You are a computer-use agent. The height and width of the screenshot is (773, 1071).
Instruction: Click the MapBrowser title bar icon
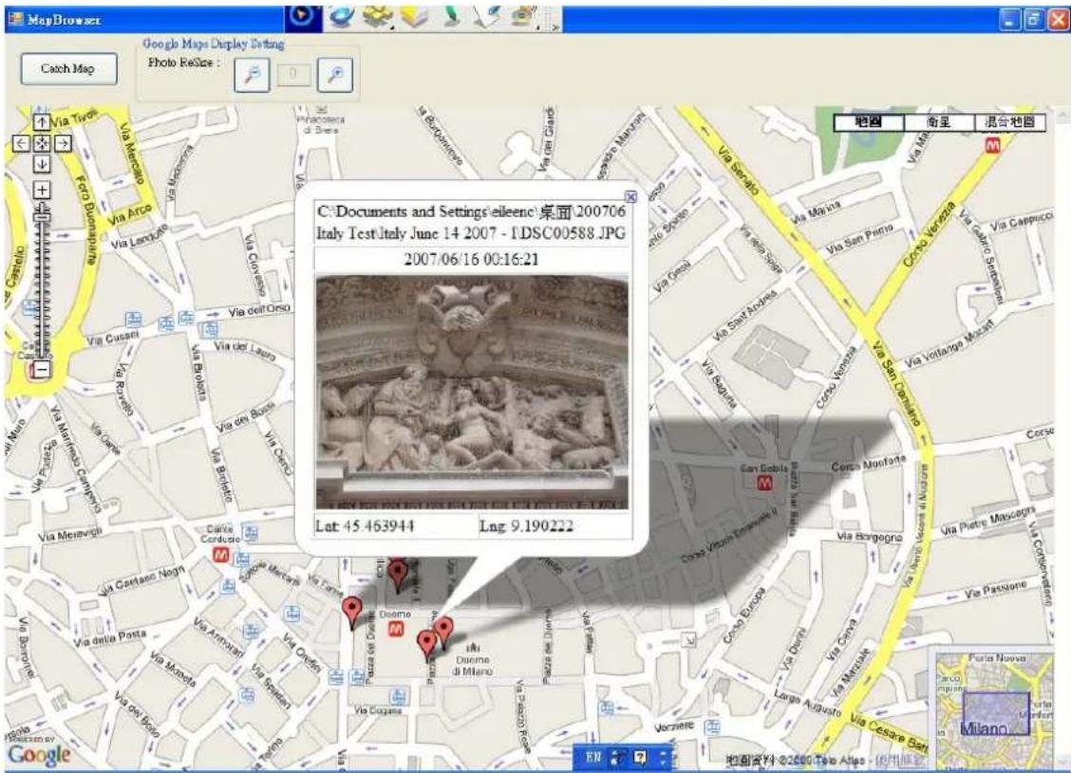coord(16,18)
